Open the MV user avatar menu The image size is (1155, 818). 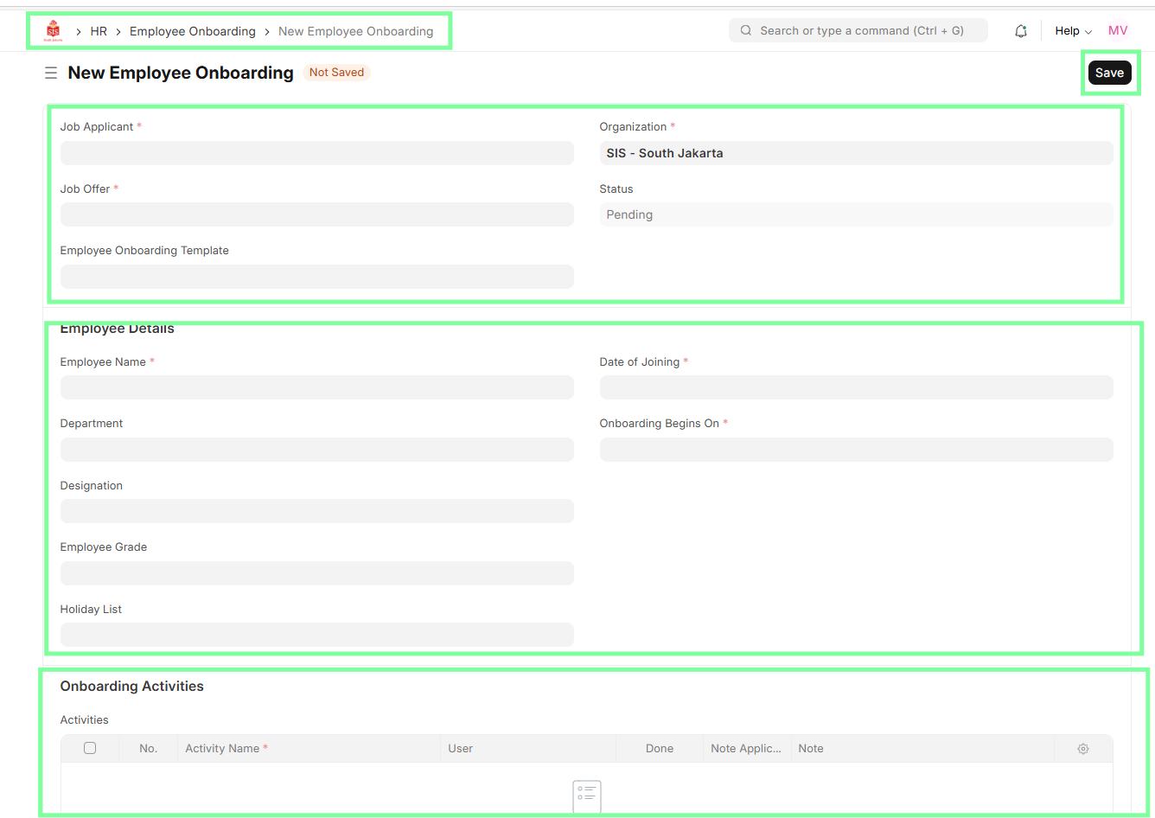1117,30
